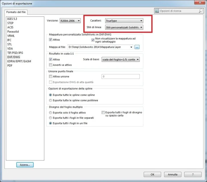Close the Opzioni di esportazione dialog
Screen dimensions: 207x182
coord(200,3)
